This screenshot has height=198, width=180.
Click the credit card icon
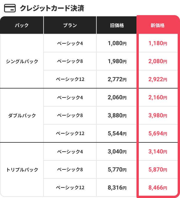[10, 8]
